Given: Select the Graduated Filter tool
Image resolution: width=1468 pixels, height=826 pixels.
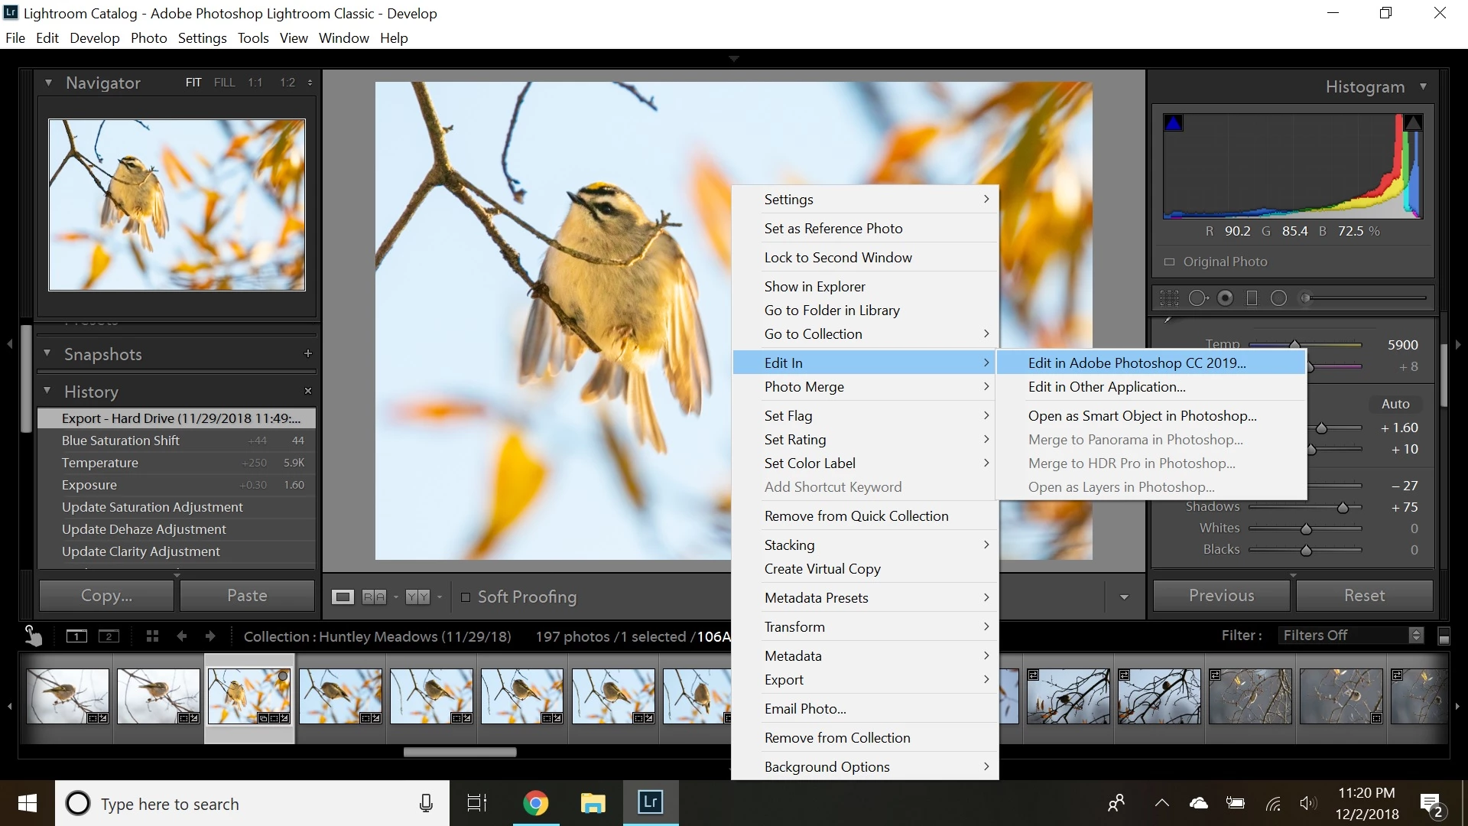Looking at the screenshot, I should [x=1252, y=298].
